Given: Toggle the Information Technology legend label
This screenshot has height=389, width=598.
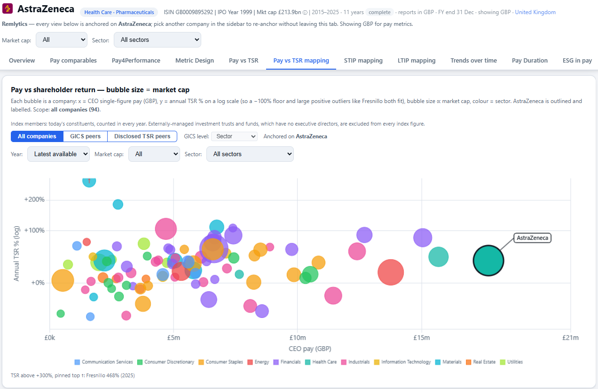Looking at the screenshot, I should (x=406, y=362).
